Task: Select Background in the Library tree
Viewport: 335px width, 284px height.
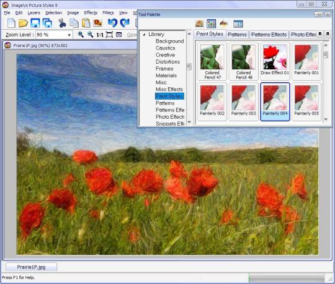Action: coord(169,41)
